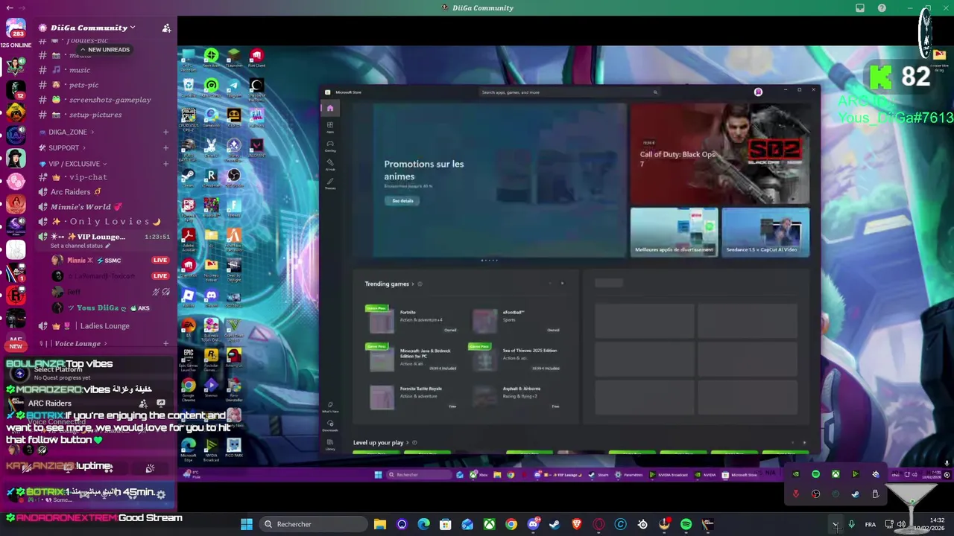
Task: Open server icon with 12 notifications badge
Action: click(16, 89)
